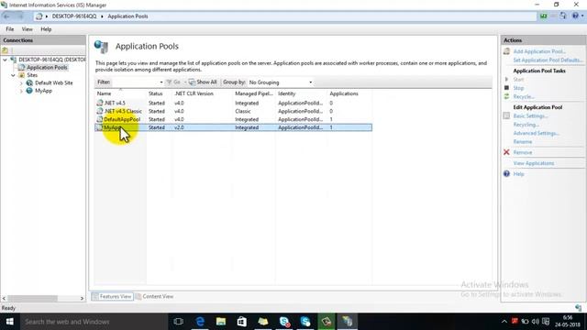Click the Windows Start button
Screen dimensions: 587x330
pos(10,322)
